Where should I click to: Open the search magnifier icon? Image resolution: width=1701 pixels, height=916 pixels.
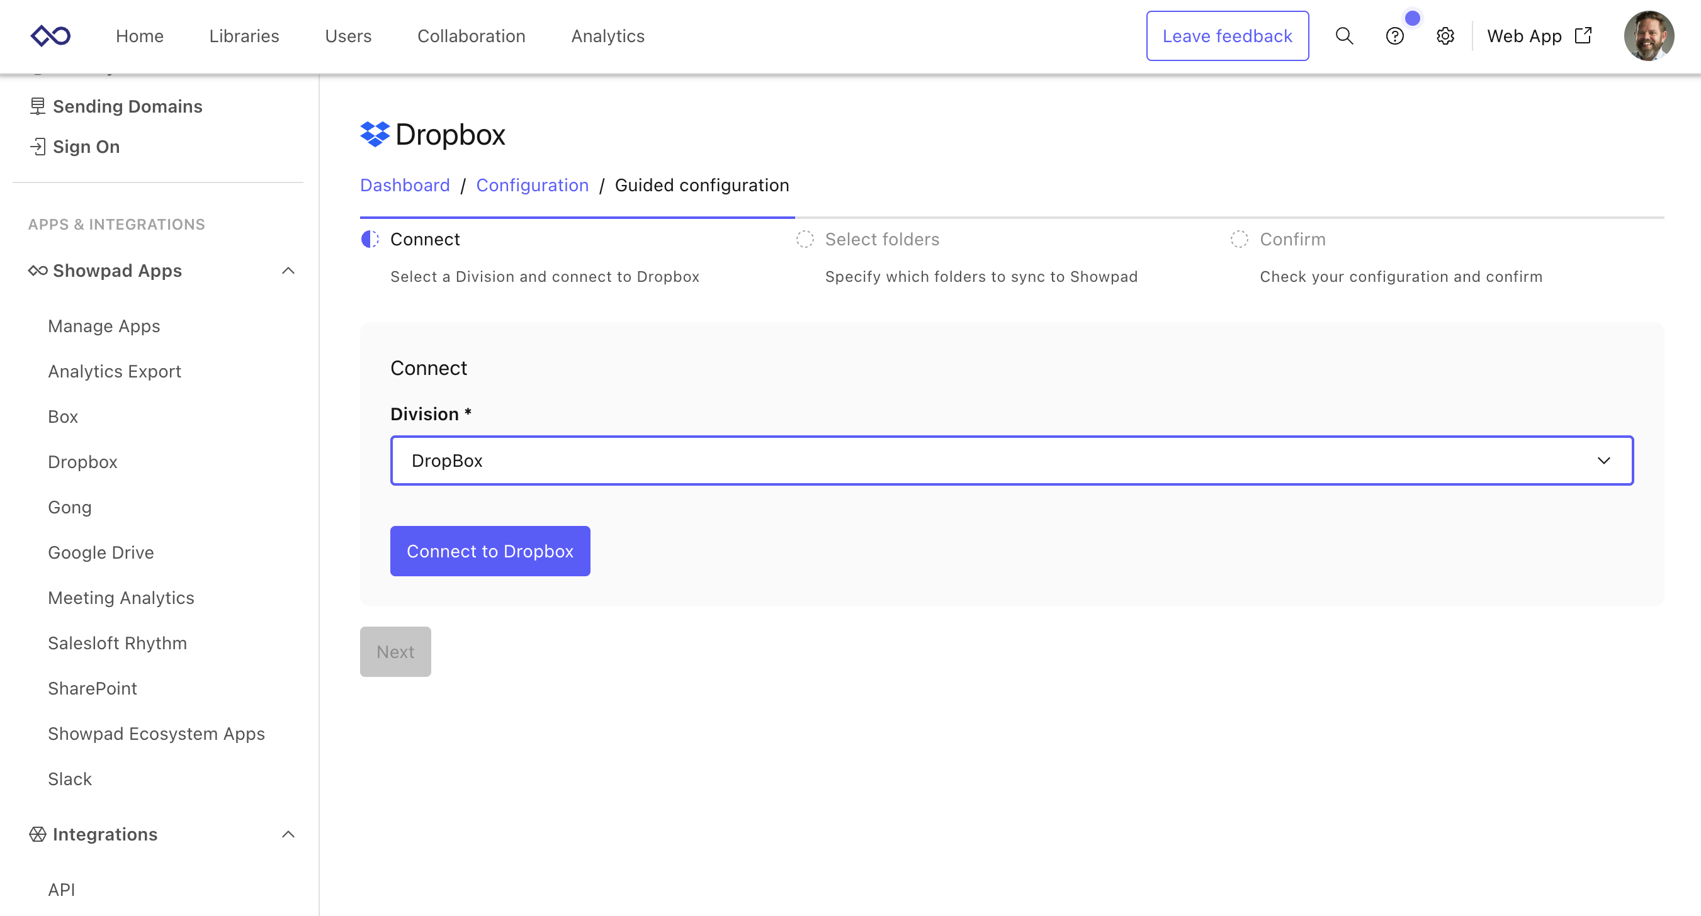click(x=1344, y=36)
